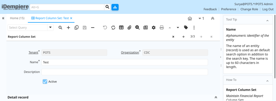Open attachments via paperclip icon
The image size is (276, 101).
click(x=129, y=28)
